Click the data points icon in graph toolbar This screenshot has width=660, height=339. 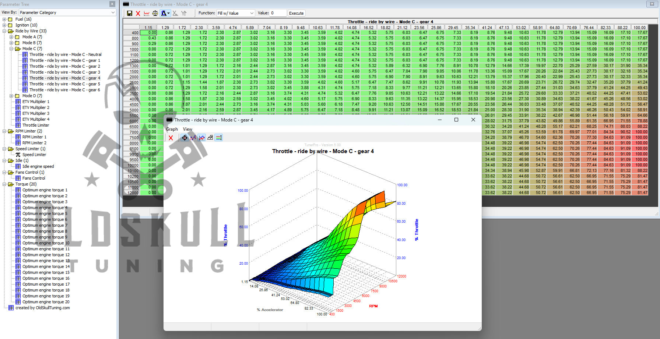193,138
